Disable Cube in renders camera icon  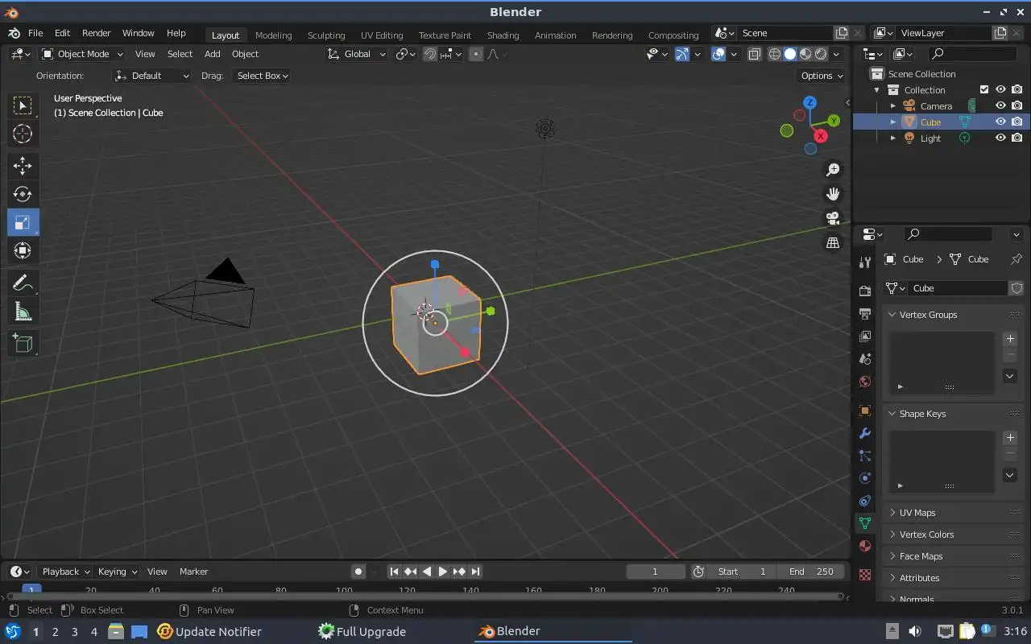(x=1017, y=122)
